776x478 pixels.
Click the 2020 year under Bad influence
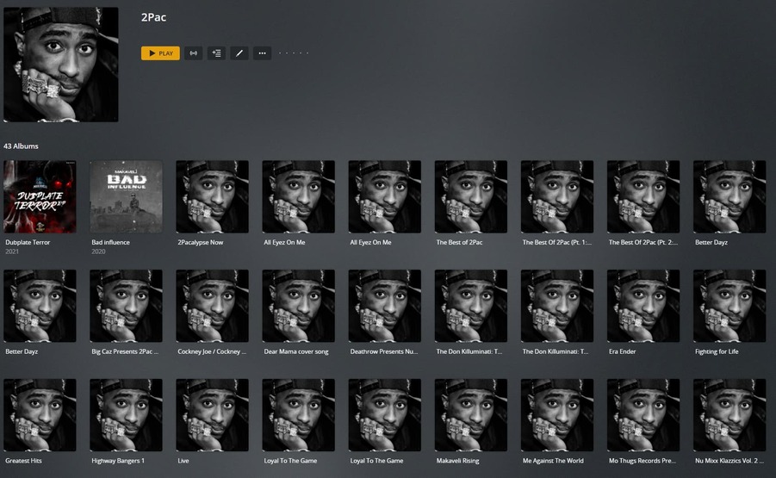(98, 251)
